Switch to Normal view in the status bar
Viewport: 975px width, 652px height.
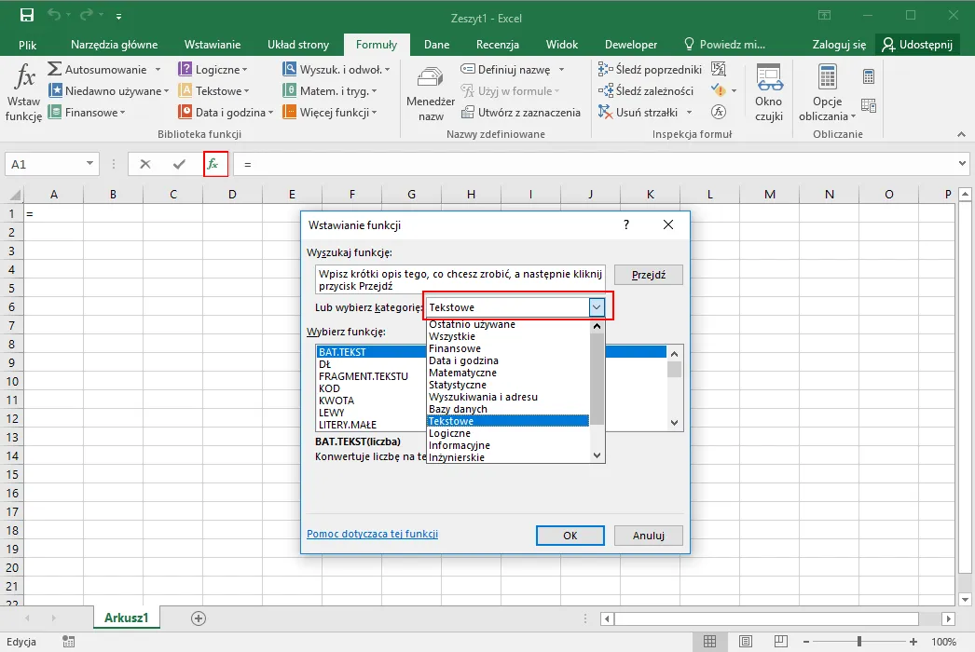pos(709,642)
